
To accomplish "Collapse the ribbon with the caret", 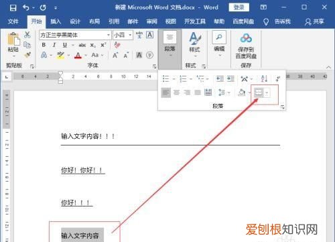I will coord(328,67).
